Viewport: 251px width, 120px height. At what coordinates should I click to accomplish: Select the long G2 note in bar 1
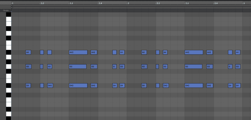click(x=78, y=66)
